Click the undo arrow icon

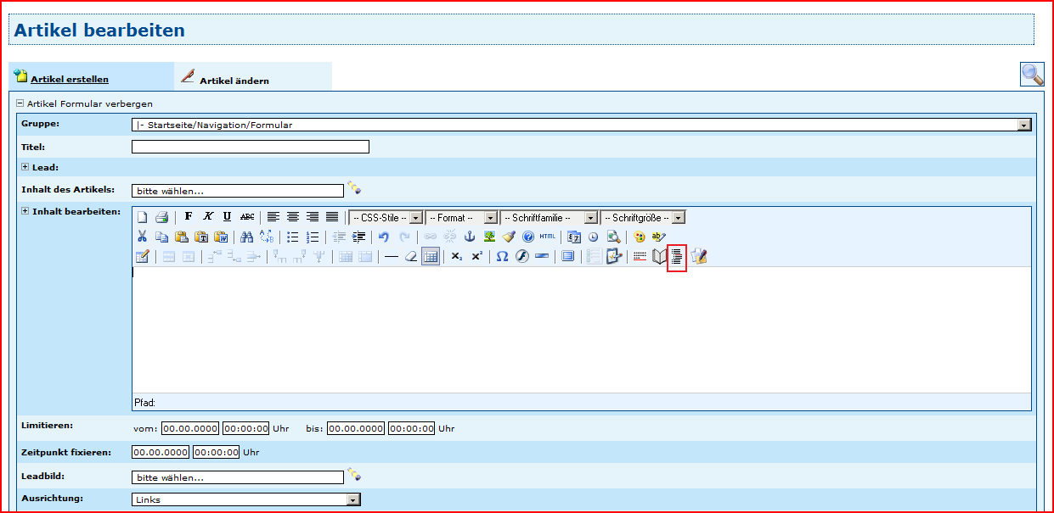tap(384, 237)
